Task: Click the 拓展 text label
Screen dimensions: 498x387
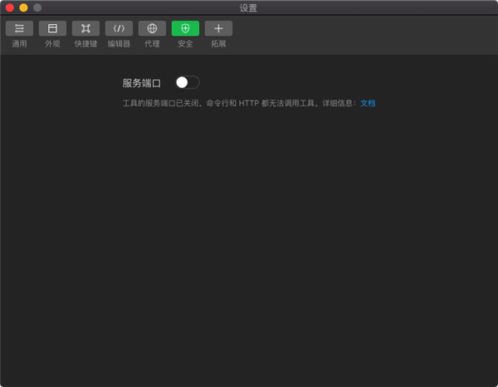Action: 218,43
